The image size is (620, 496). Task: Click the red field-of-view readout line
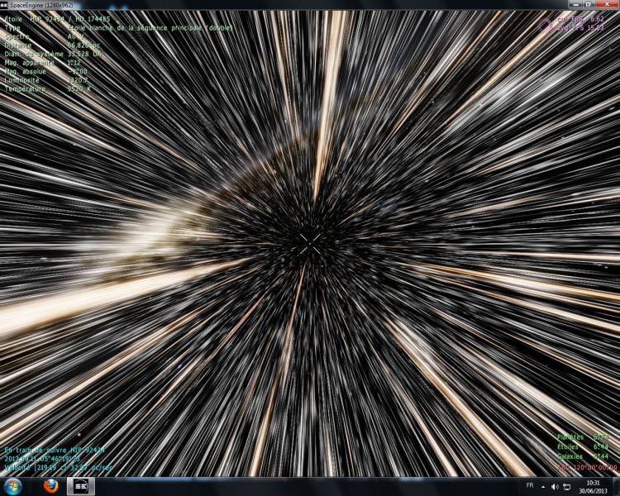[x=587, y=468]
